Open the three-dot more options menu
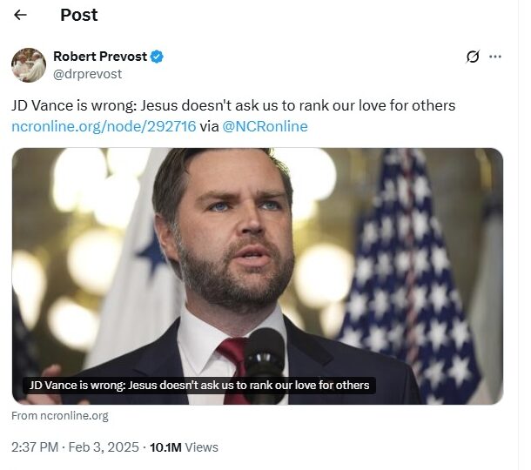This screenshot has height=470, width=531. [x=495, y=57]
